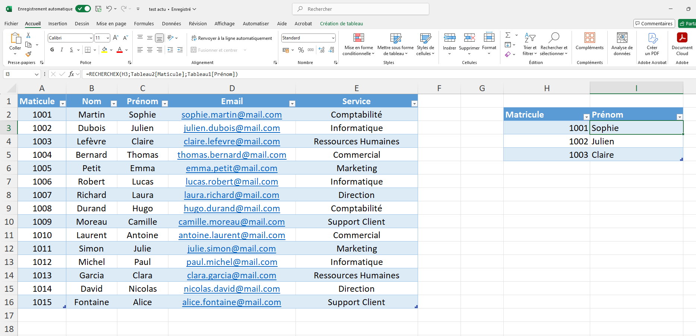696x336 pixels.
Task: Open Trier et filtrer options
Action: (529, 45)
